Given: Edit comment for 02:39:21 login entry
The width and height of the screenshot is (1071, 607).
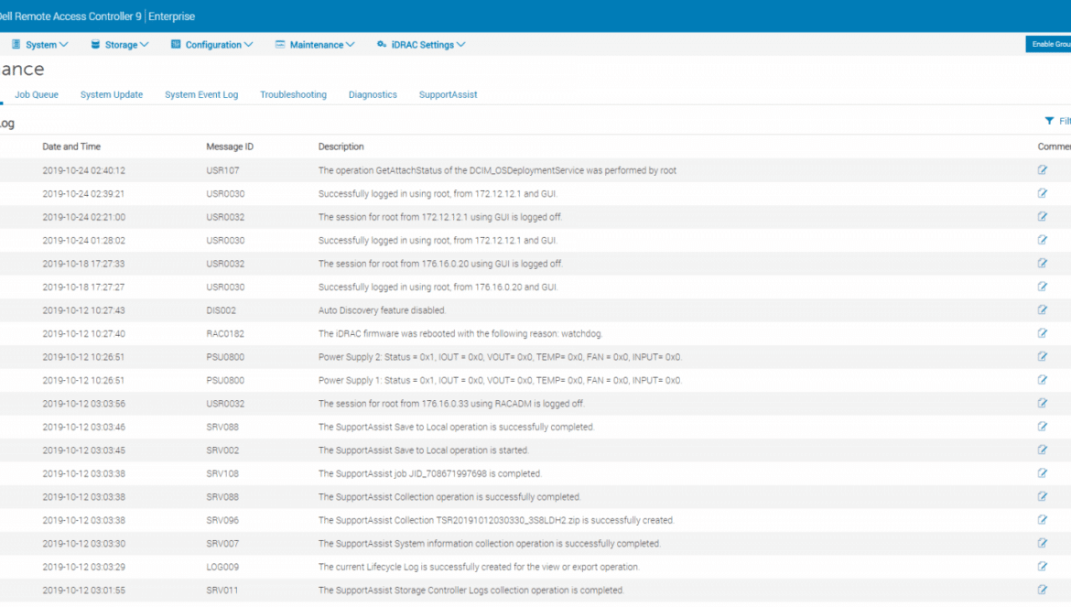Looking at the screenshot, I should pyautogui.click(x=1043, y=193).
